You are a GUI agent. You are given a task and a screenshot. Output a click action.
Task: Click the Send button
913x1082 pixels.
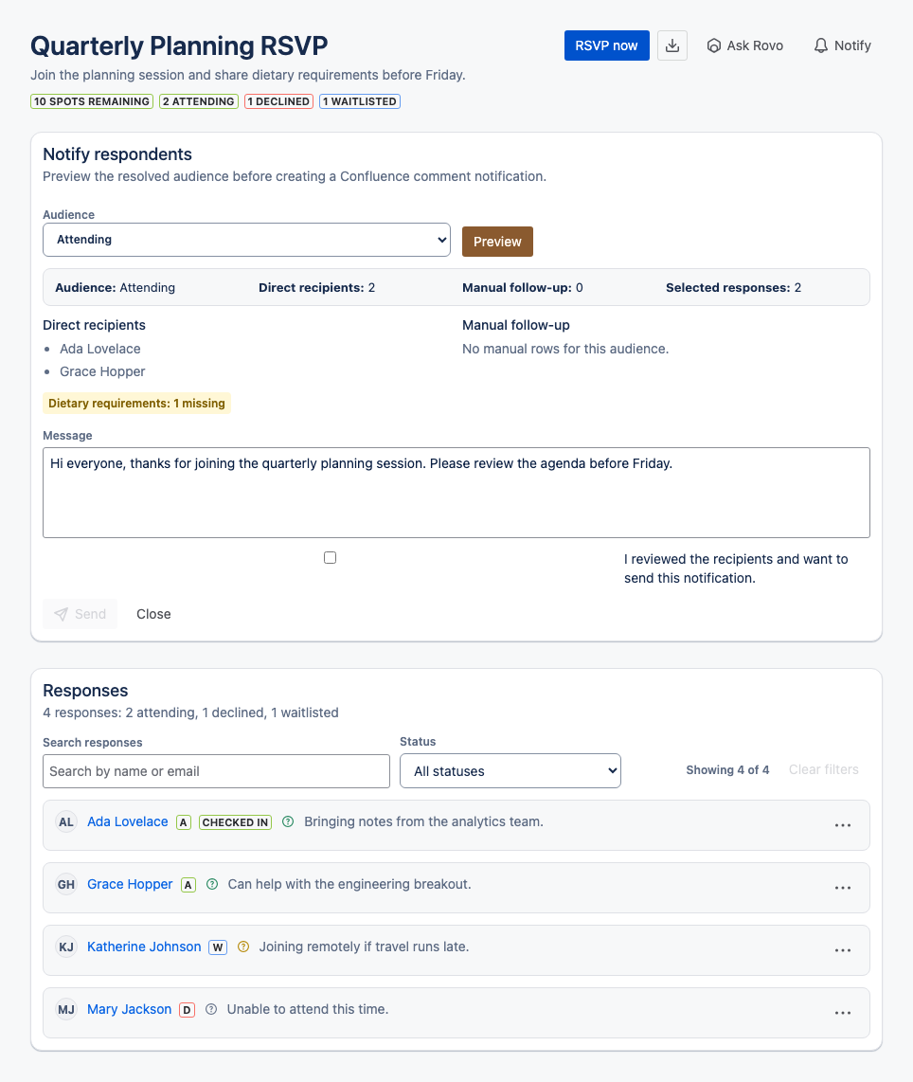tap(80, 614)
